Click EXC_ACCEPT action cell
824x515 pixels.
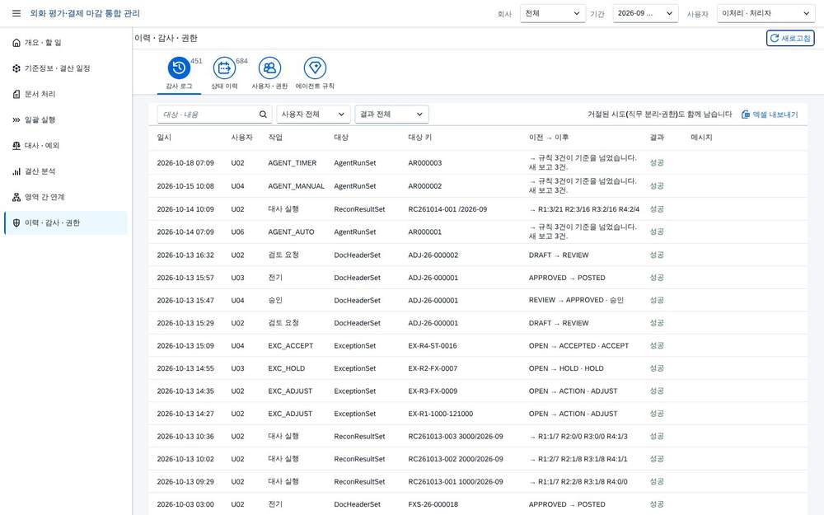click(291, 346)
